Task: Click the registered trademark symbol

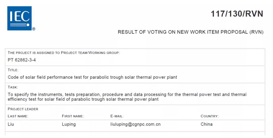Action: click(x=34, y=29)
